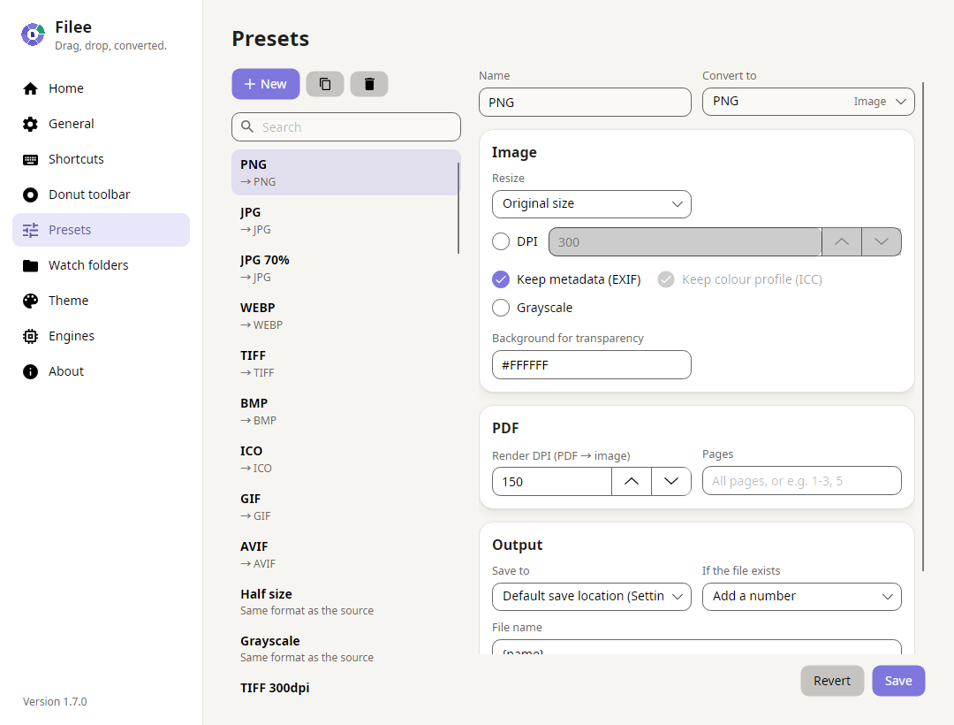Click the Version 1.7.0 label
The height and width of the screenshot is (725, 954).
[x=55, y=701]
